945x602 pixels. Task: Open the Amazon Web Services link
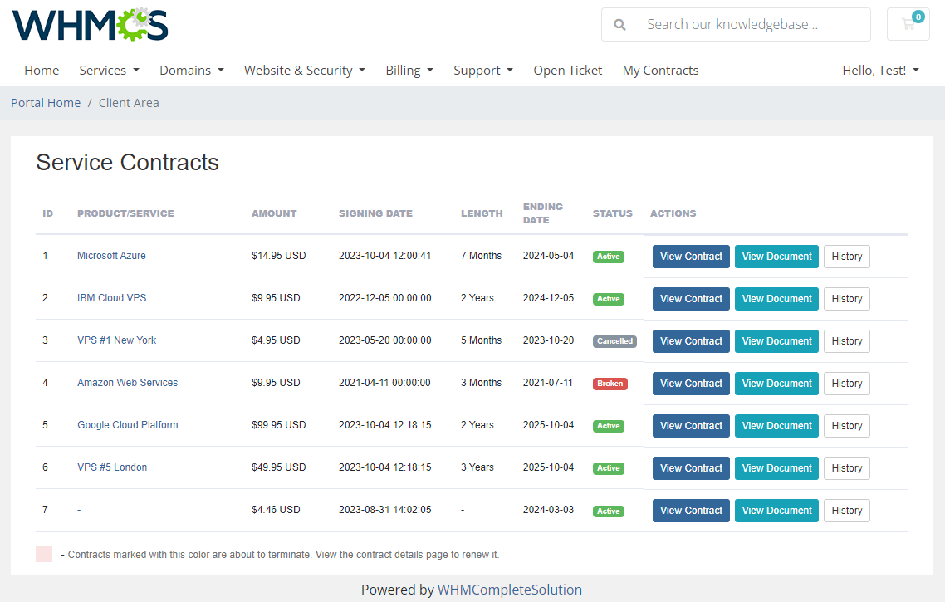(127, 383)
